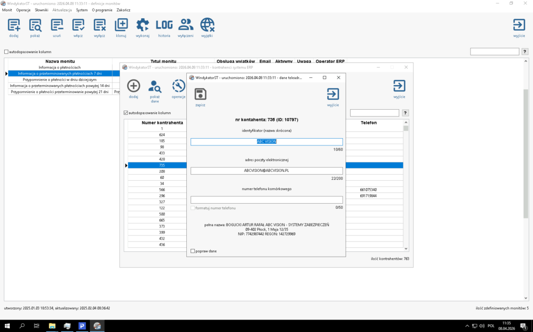533x332 pixels.
Task: Enable the popraw dane checkbox
Action: [x=193, y=251]
